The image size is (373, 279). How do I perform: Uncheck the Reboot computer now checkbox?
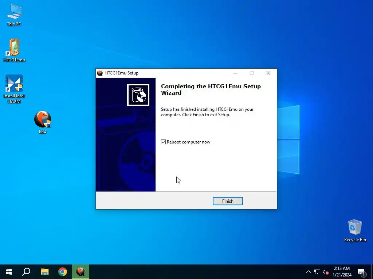click(x=163, y=142)
